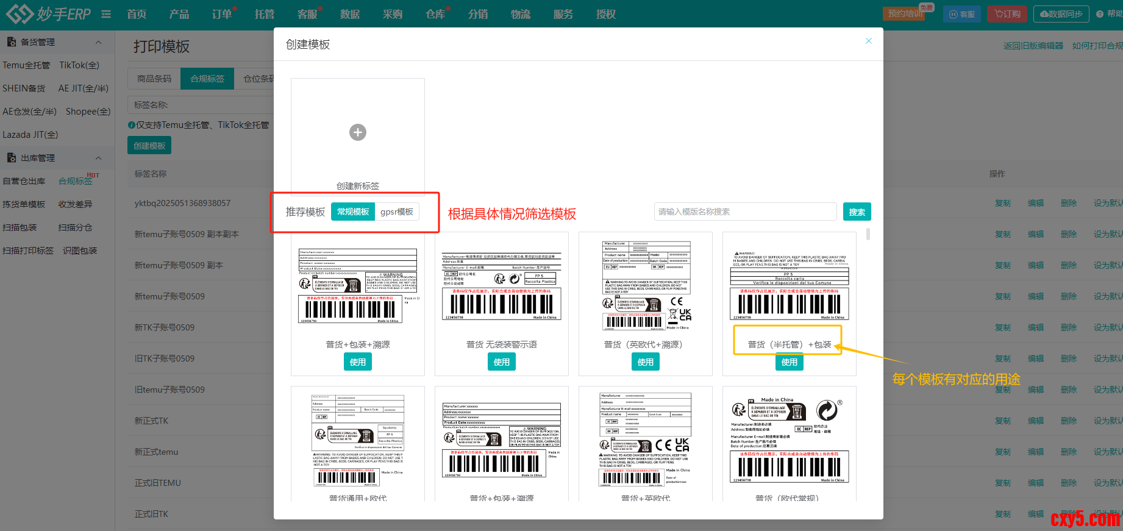The width and height of the screenshot is (1123, 531).
Task: Click the 妙手ERP logo icon
Action: (20, 13)
